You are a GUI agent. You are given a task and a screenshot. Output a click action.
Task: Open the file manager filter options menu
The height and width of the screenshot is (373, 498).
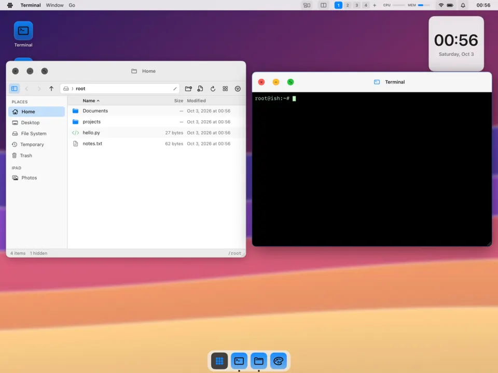(x=238, y=89)
